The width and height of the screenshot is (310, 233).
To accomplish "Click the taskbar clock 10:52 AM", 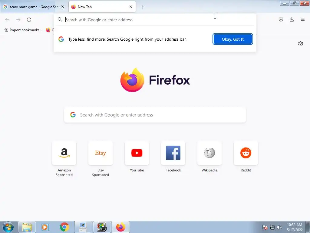I will [295, 225].
